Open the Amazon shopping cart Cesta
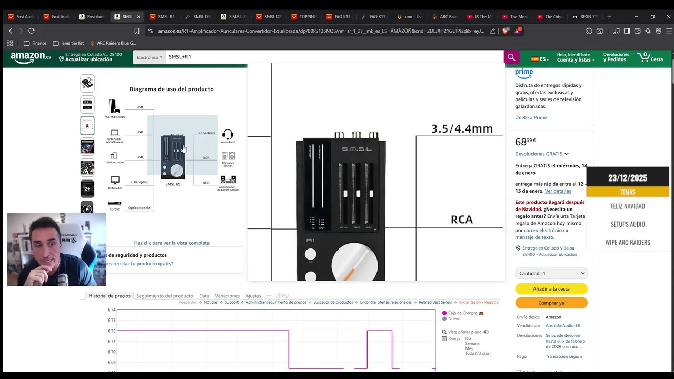 650,57
